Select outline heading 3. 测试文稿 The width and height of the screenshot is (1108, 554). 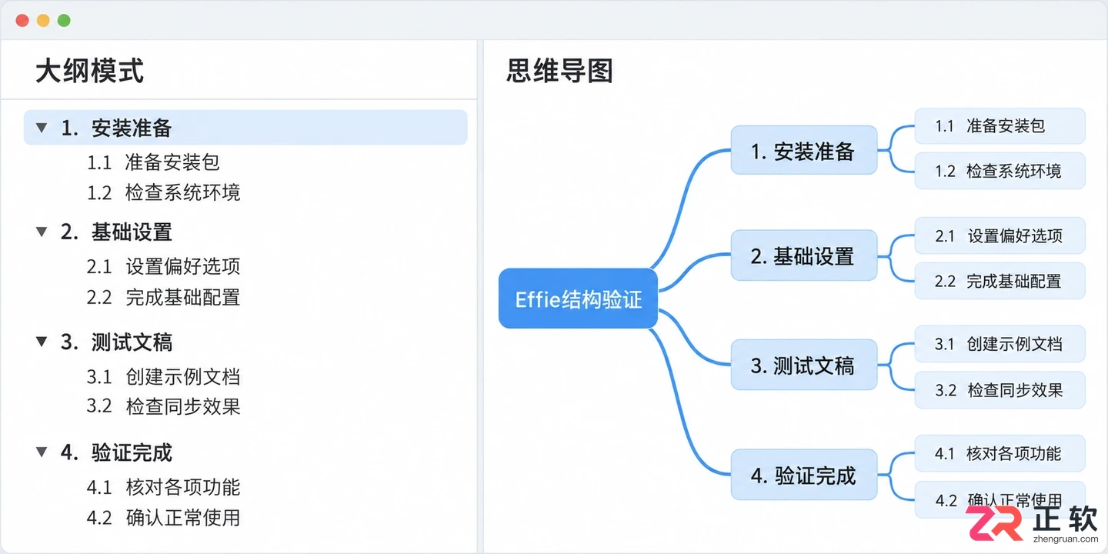(116, 342)
